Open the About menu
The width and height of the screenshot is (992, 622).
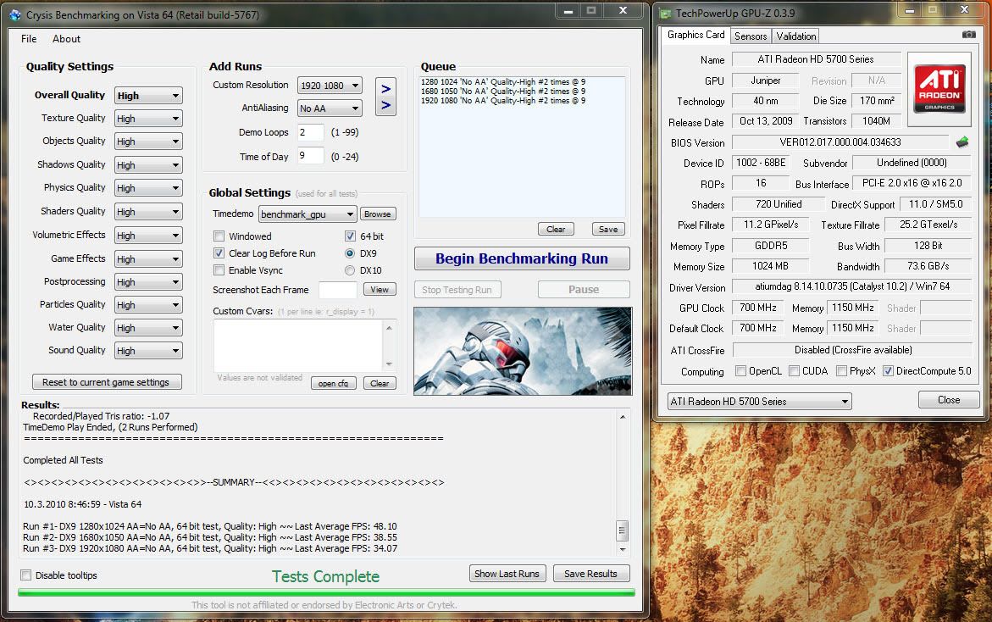tap(66, 39)
